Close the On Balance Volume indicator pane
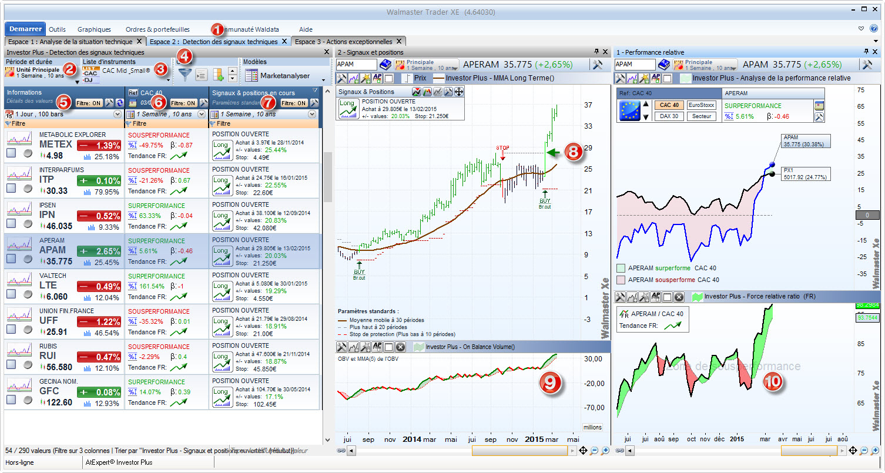The height and width of the screenshot is (473, 885). (400, 347)
